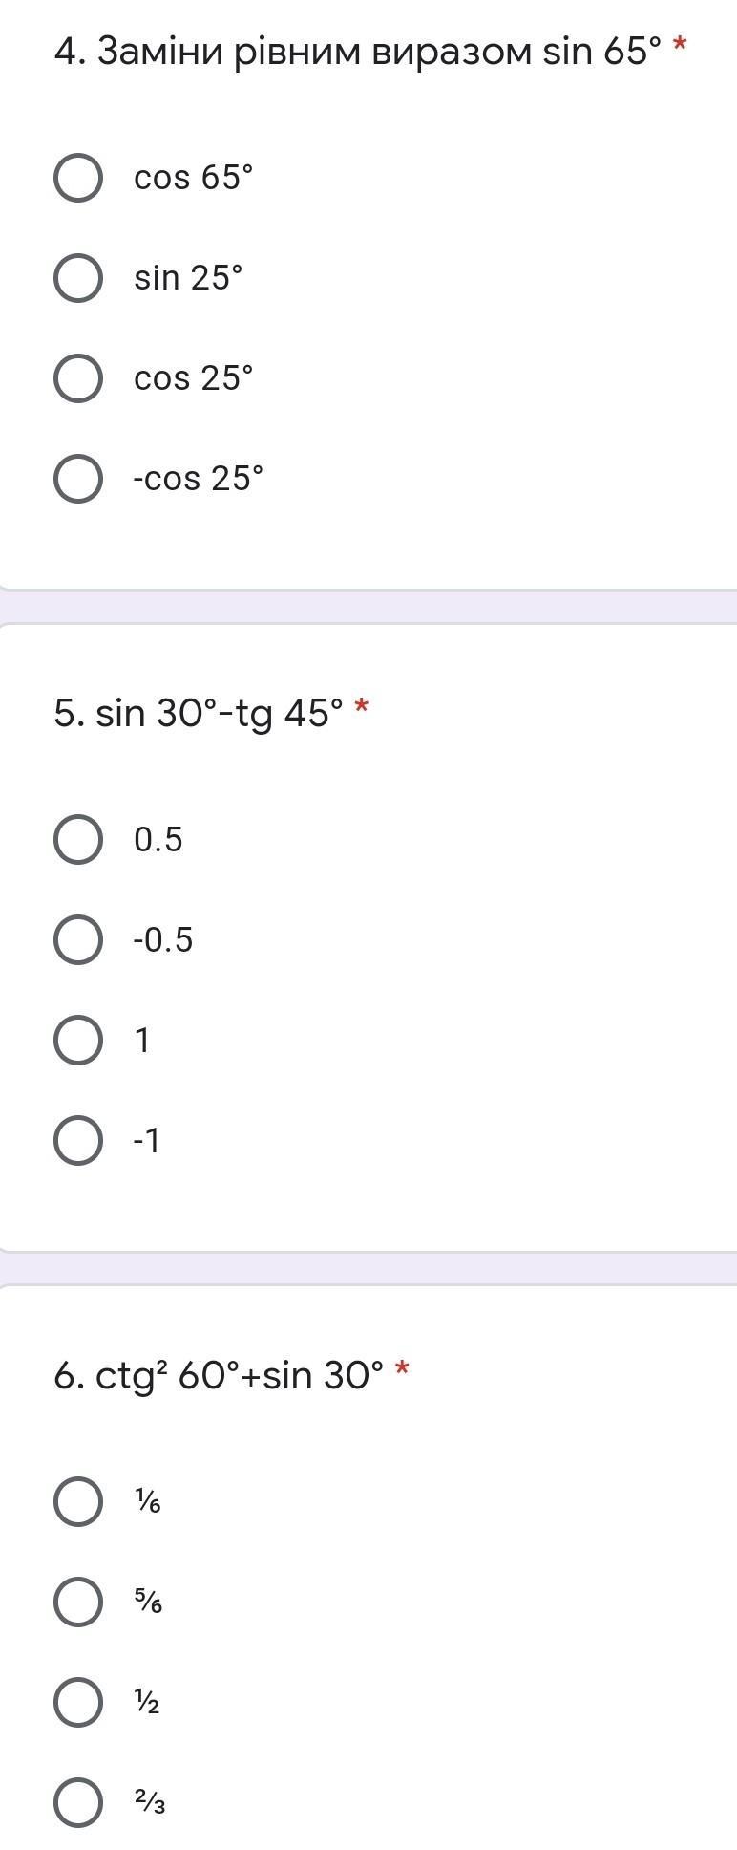Click the '0.5' option label text
The width and height of the screenshot is (737, 1850).
click(158, 840)
